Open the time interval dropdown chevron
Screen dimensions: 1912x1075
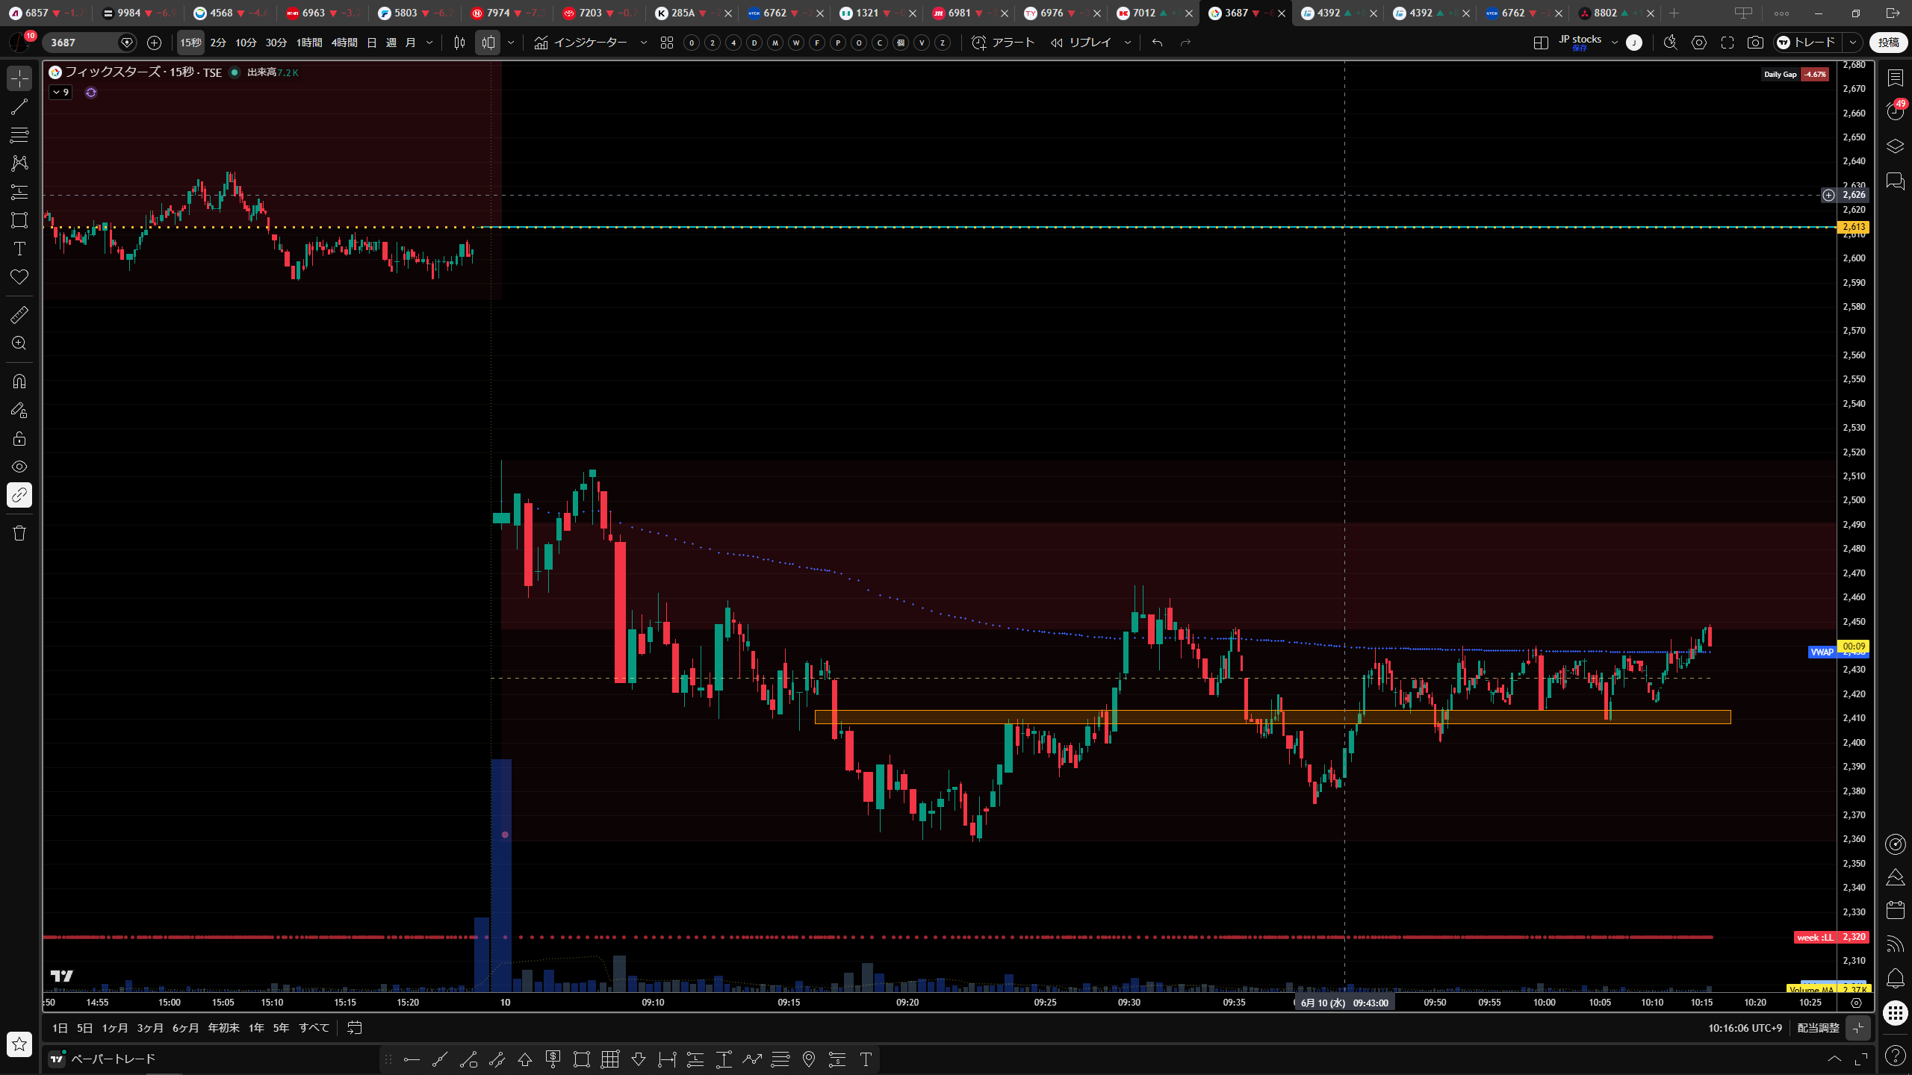tap(429, 43)
